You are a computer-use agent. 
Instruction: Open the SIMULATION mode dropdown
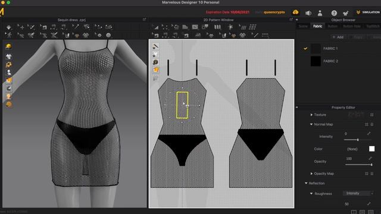pos(368,12)
